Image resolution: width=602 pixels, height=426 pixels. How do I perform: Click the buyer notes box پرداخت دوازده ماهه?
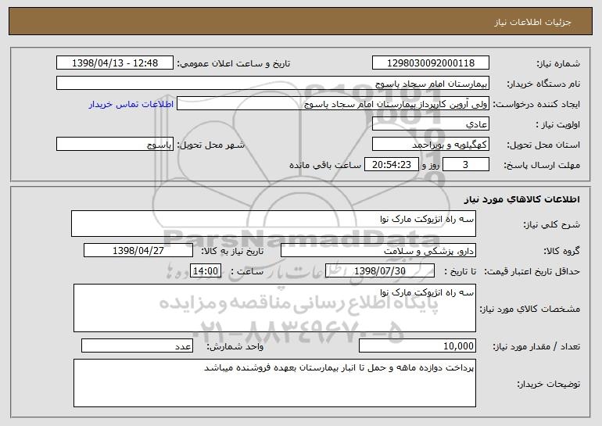(274, 383)
